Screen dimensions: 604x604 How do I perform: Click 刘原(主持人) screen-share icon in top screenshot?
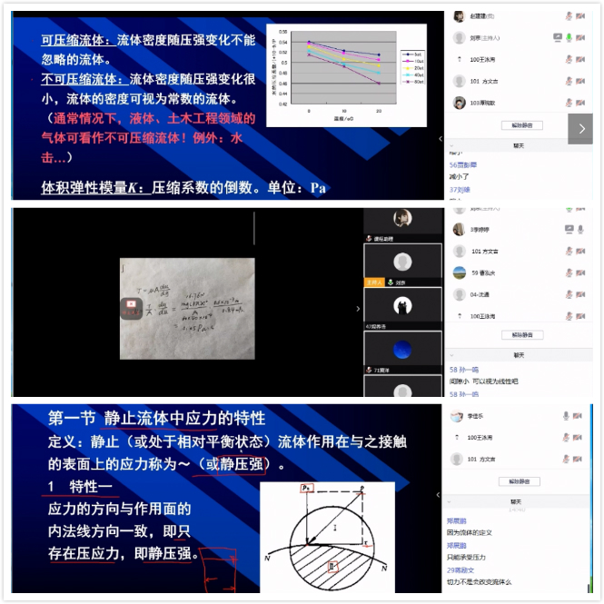click(558, 37)
